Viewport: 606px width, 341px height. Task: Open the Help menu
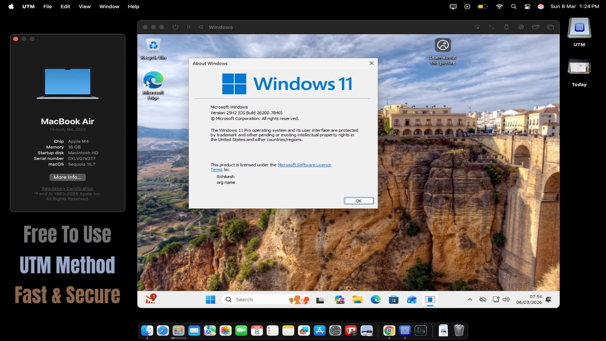(134, 7)
